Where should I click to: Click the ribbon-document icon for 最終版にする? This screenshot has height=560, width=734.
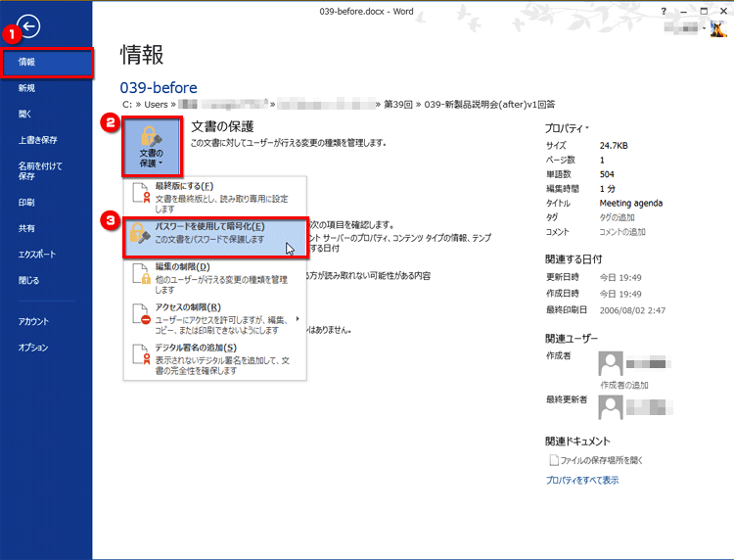click(141, 193)
